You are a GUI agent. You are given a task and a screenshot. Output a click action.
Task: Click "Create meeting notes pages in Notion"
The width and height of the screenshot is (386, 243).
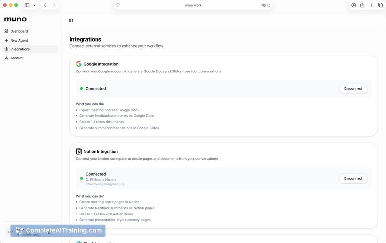pyautogui.click(x=110, y=202)
